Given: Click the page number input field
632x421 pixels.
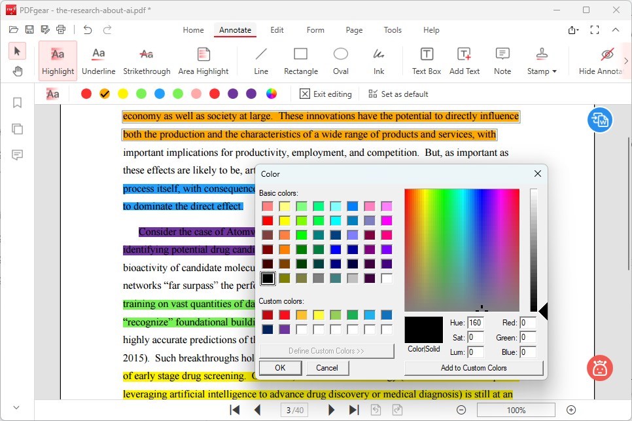Looking at the screenshot, I should pyautogui.click(x=295, y=410).
